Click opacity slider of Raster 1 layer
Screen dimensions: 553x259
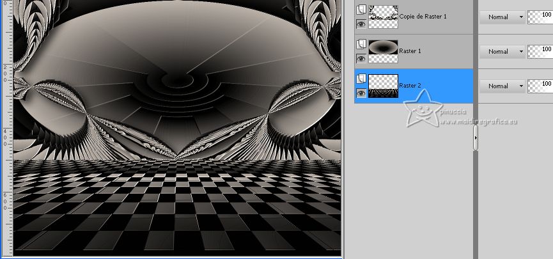tap(540, 52)
